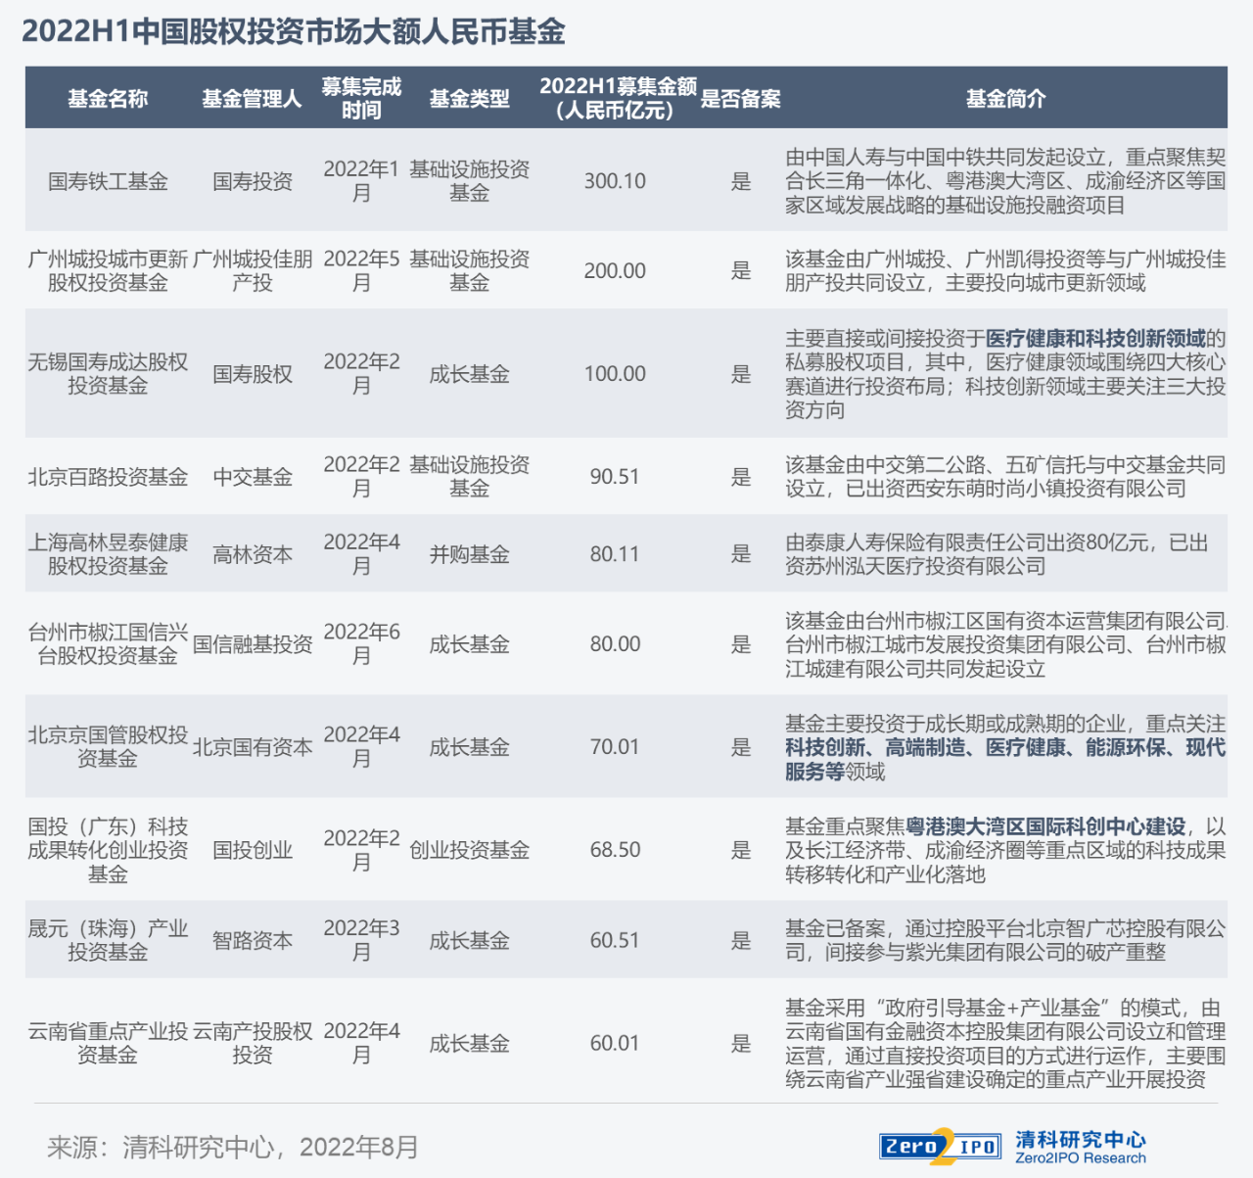
Task: Click the 国投创业 manager cell
Action: pyautogui.click(x=253, y=850)
